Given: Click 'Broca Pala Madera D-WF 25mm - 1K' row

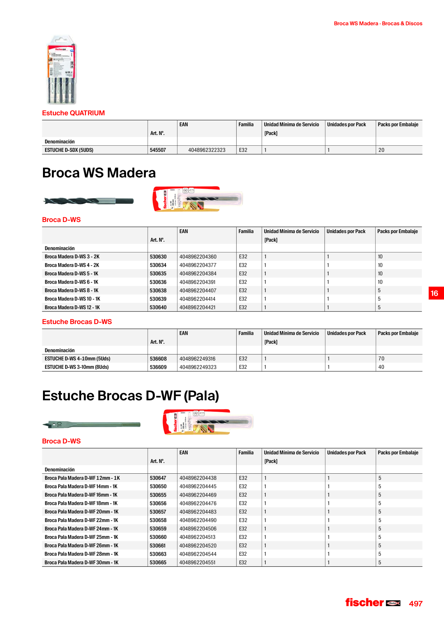Looking at the screenshot, I should coord(232,537).
